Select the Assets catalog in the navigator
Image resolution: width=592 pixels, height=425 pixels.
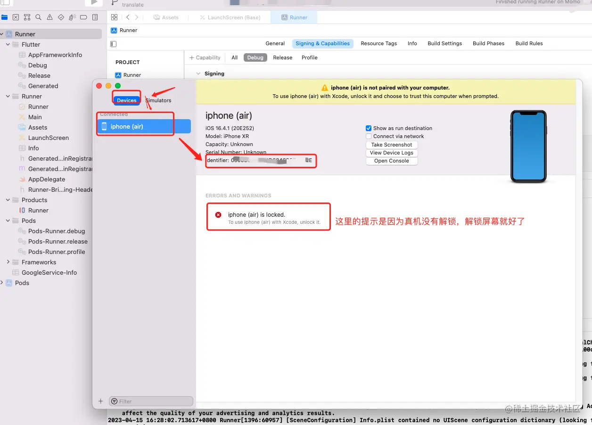[x=38, y=127]
